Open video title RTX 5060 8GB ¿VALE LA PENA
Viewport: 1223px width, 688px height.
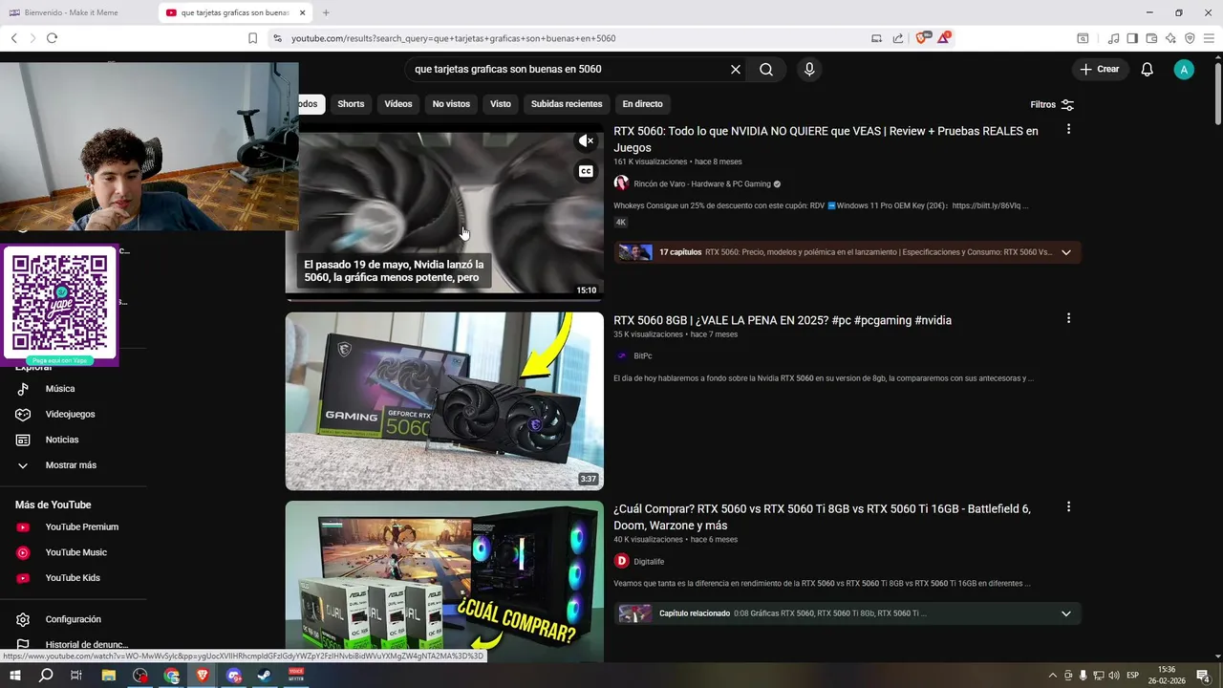[x=783, y=321]
